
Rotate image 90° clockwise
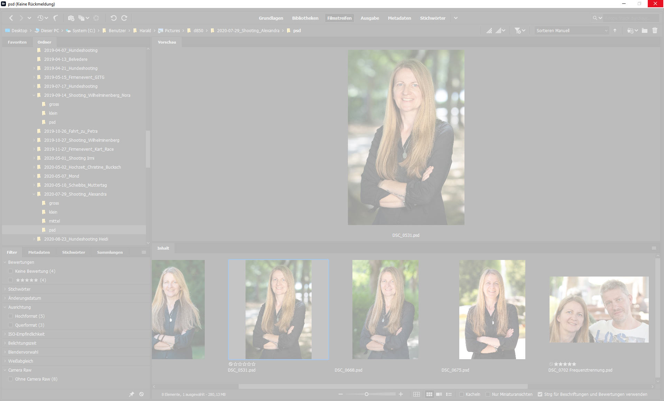tap(124, 18)
